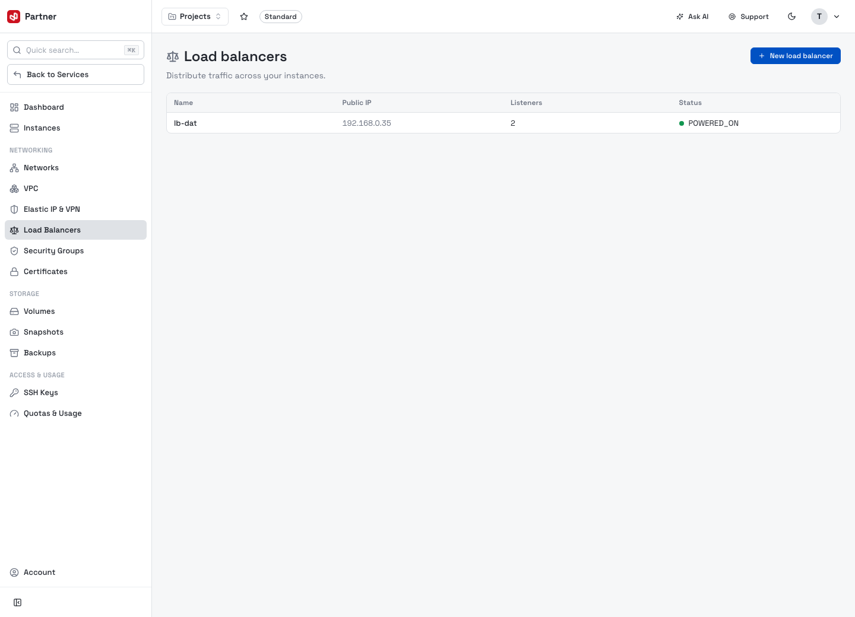Click the Dashboard grid icon
The image size is (855, 617).
pos(14,107)
